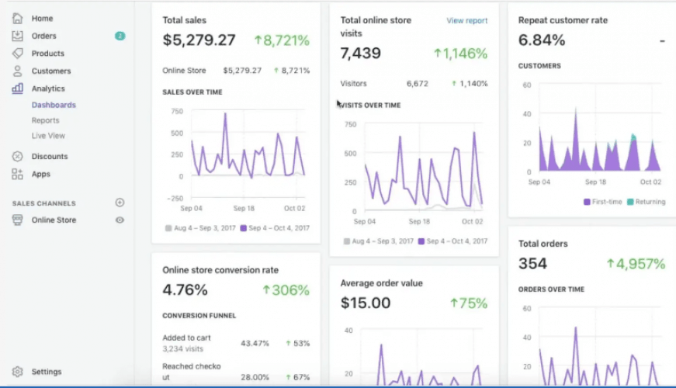Click the Settings gear icon
The image size is (676, 388).
tap(17, 372)
